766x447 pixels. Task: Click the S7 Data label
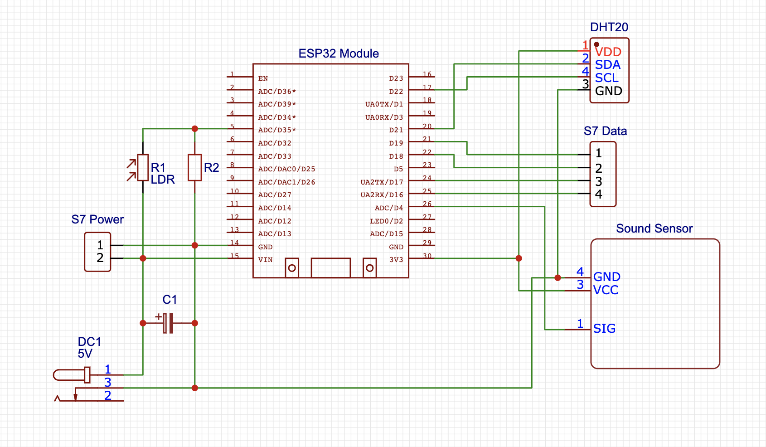605,131
